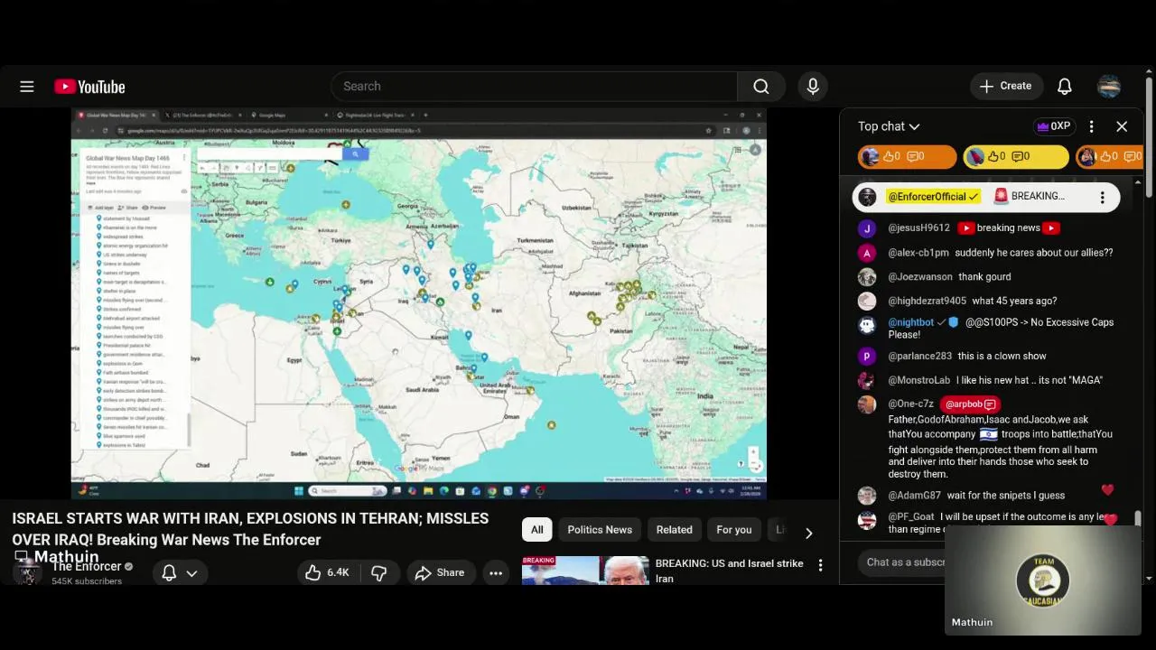The height and width of the screenshot is (650, 1156).
Task: Open The Enforcer channel avatar
Action: [27, 571]
